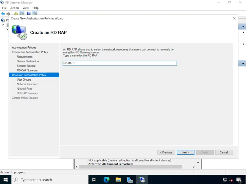Open the notifications center showing 2 alerts

239,180
